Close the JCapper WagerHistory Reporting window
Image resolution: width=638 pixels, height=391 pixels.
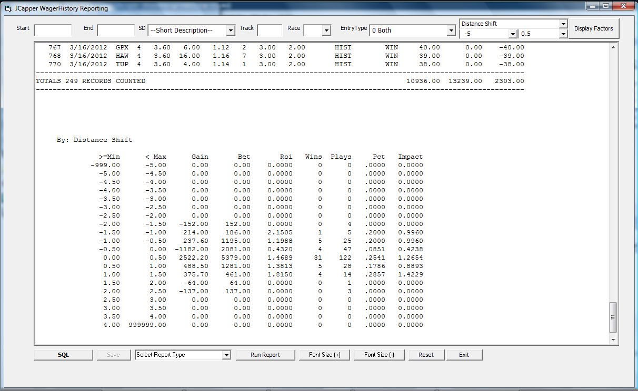pos(623,7)
